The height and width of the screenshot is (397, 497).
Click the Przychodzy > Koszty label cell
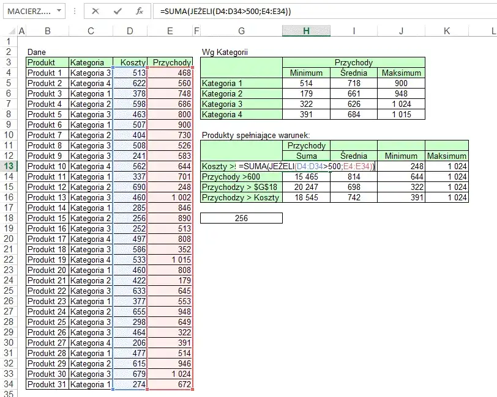241,197
